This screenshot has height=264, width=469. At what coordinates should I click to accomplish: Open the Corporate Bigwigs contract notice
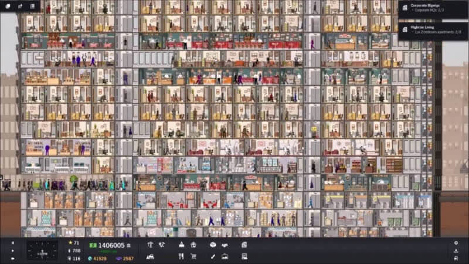433,8
